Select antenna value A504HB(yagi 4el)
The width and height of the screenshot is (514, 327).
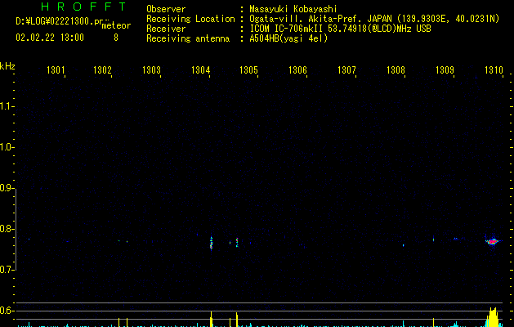tap(288, 38)
